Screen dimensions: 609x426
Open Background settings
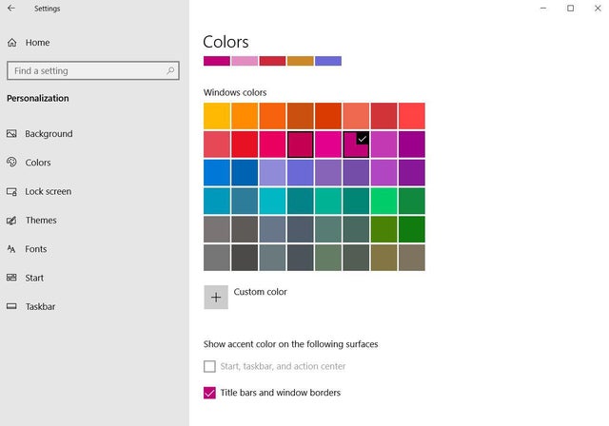point(49,134)
